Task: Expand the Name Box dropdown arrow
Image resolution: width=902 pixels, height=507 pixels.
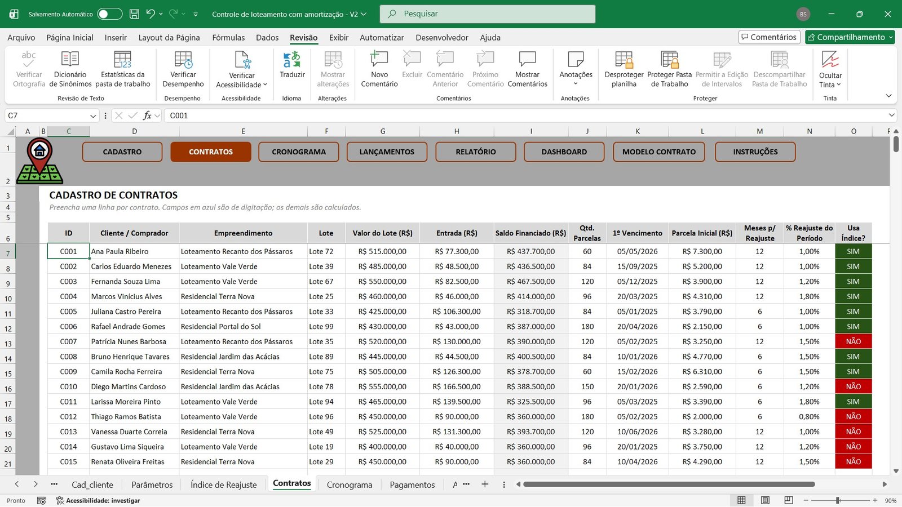Action: [93, 115]
